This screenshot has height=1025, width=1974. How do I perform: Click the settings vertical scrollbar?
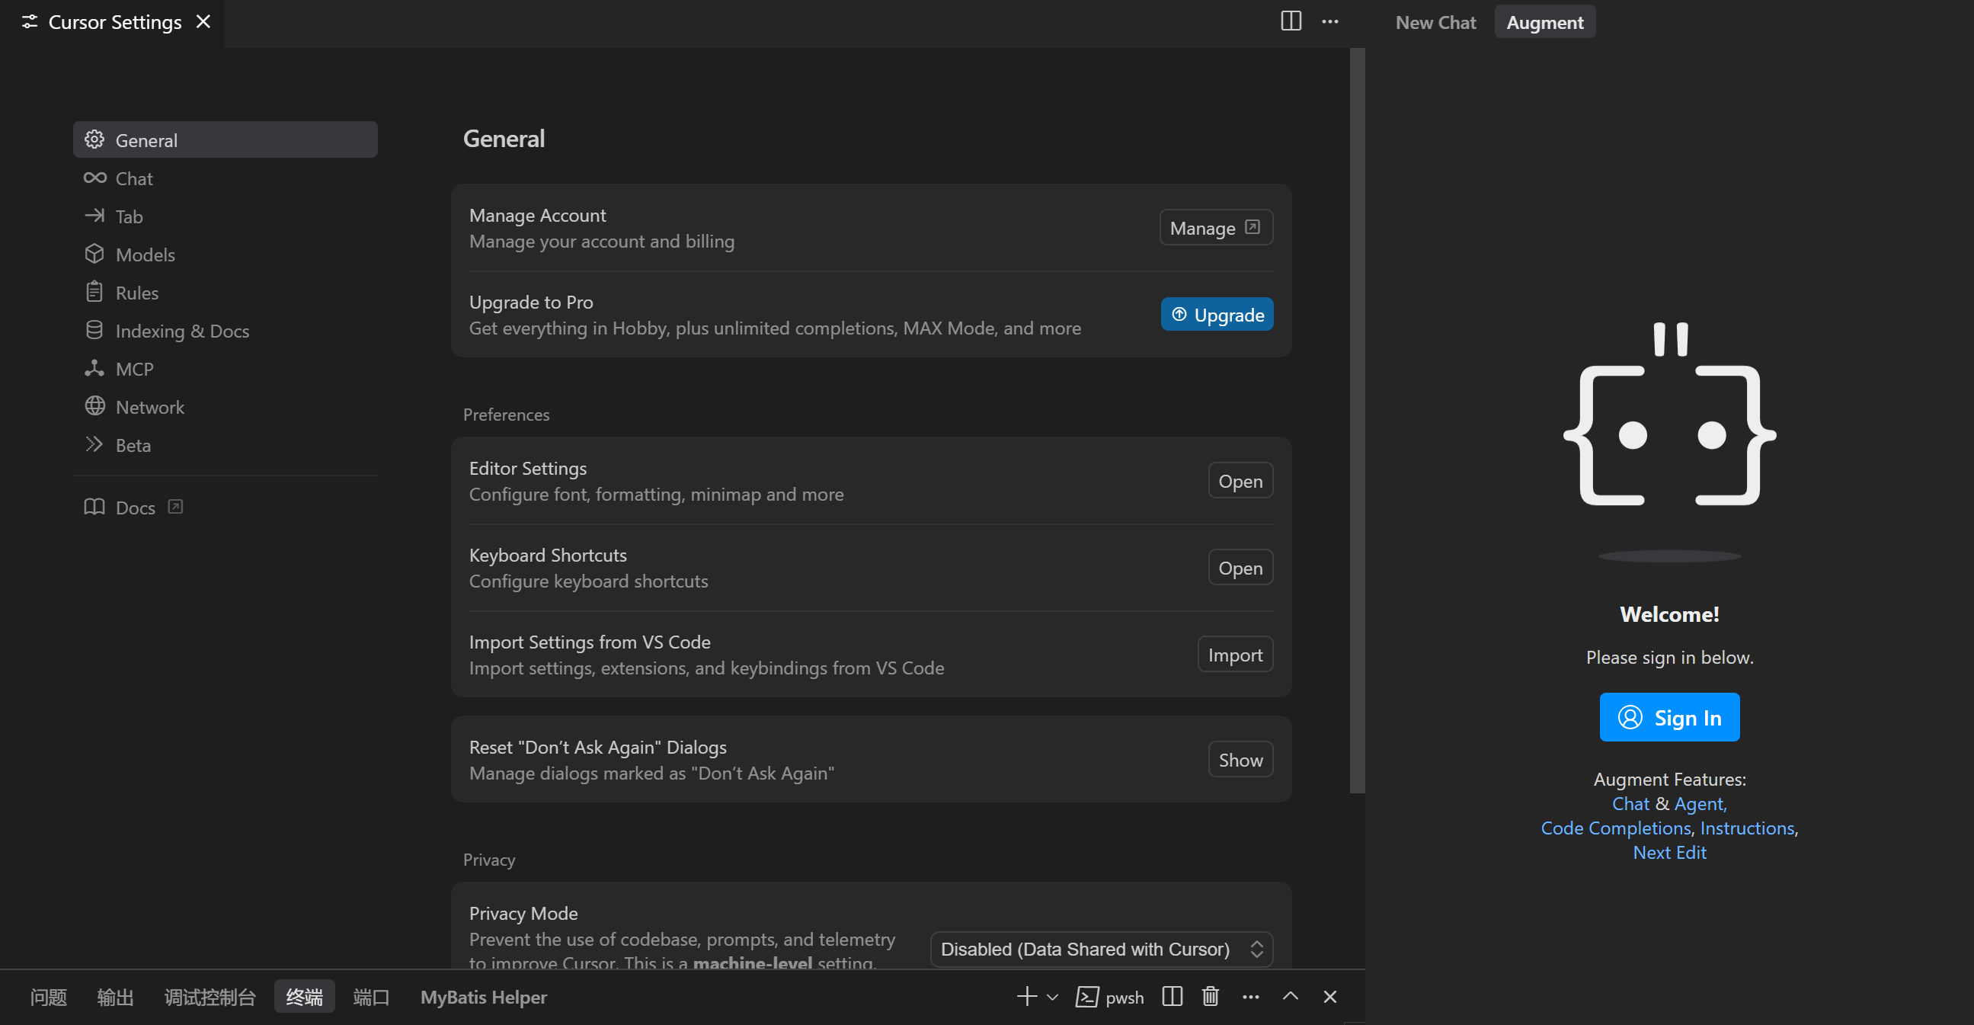pos(1357,420)
